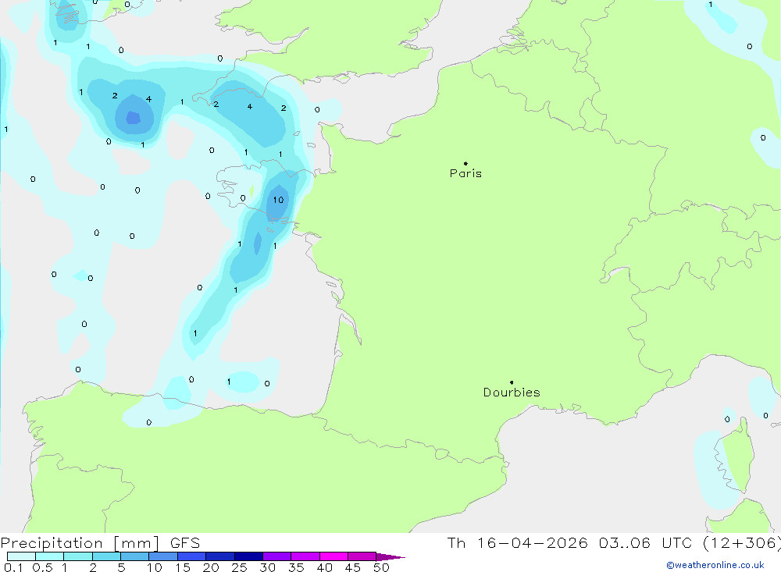781x572 pixels.
Task: Select the black dot marking Dourbies
Action: coord(512,382)
